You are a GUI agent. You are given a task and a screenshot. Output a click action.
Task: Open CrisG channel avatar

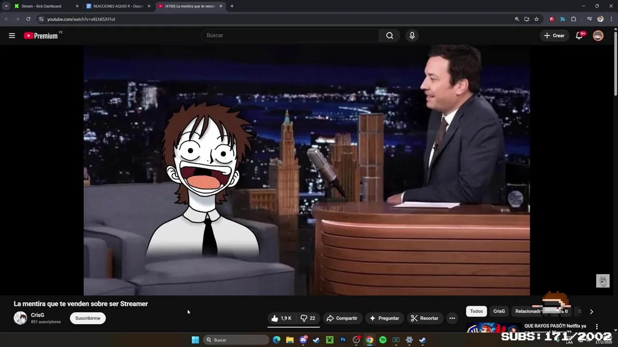pyautogui.click(x=20, y=318)
